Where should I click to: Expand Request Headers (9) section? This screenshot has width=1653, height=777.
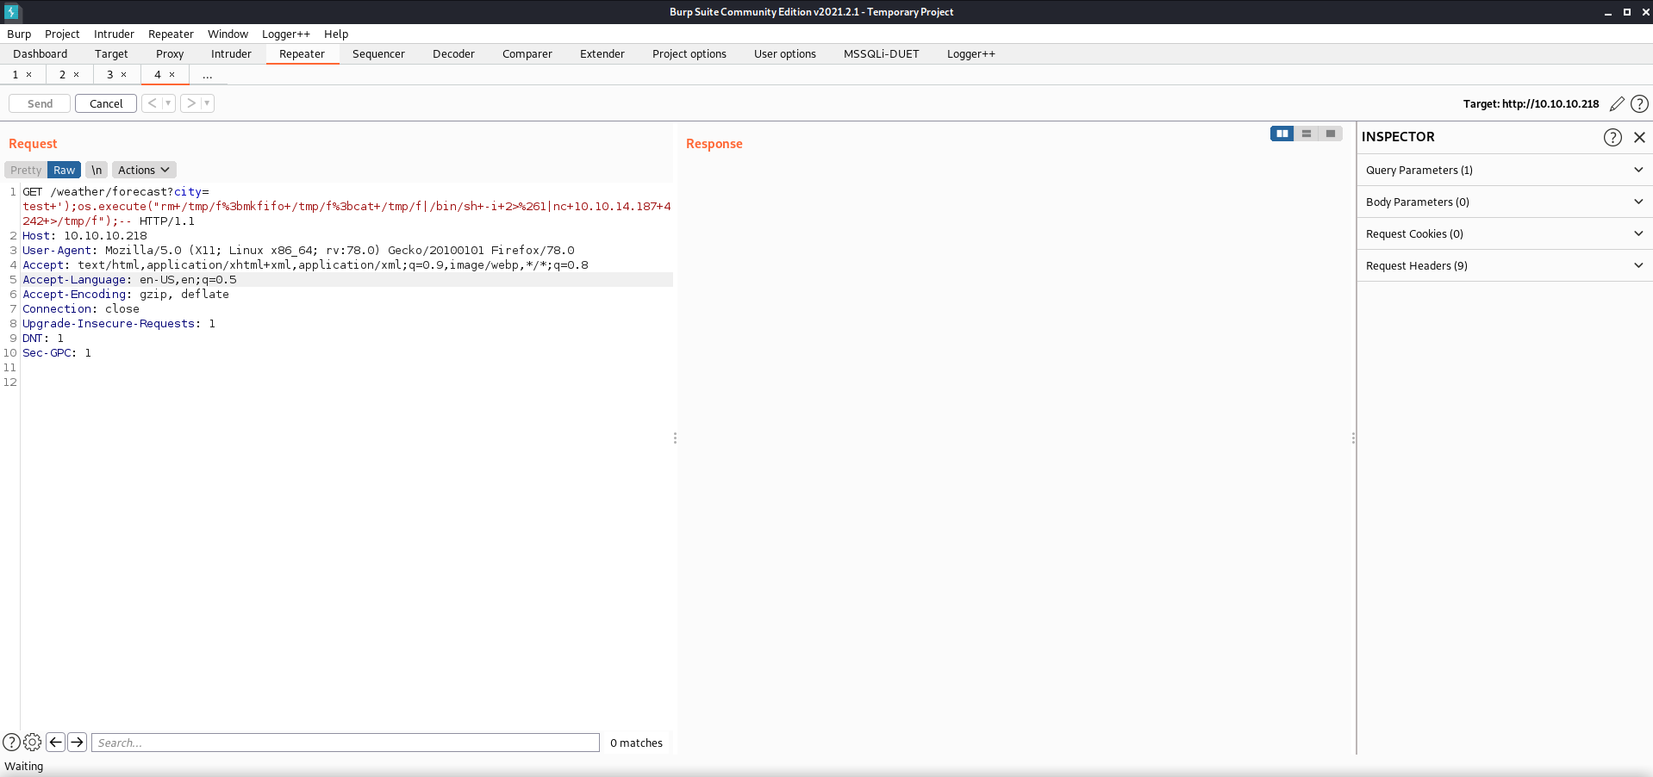[x=1505, y=265]
